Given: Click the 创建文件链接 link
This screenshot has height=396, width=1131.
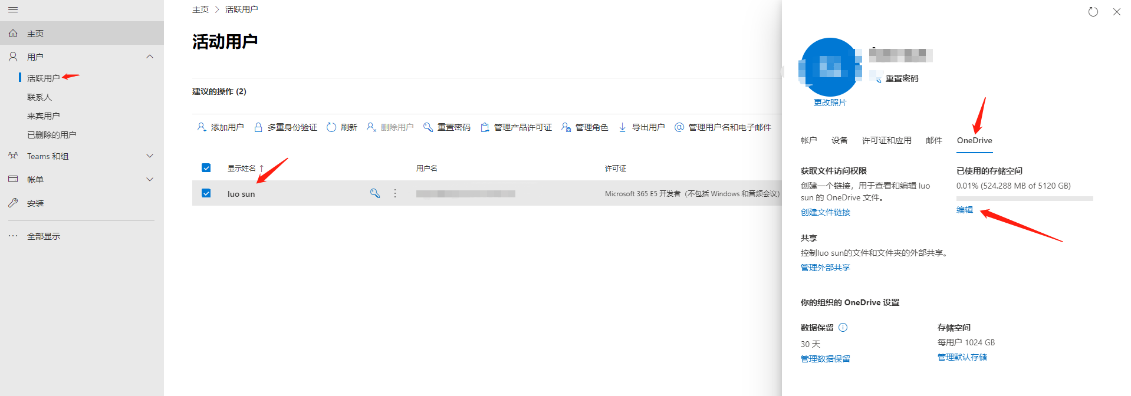Looking at the screenshot, I should pyautogui.click(x=825, y=212).
